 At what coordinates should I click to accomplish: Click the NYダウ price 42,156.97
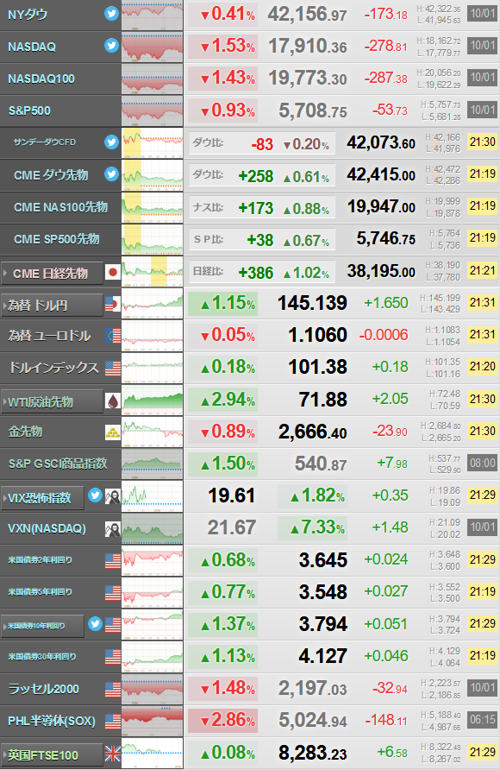308,15
